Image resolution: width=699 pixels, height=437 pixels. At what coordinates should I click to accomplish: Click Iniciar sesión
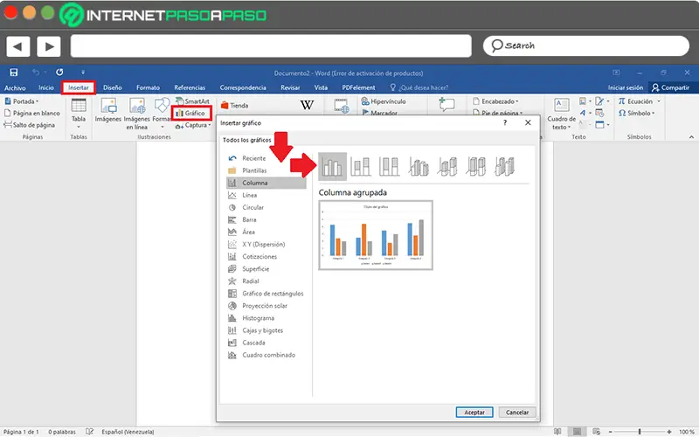pyautogui.click(x=626, y=88)
